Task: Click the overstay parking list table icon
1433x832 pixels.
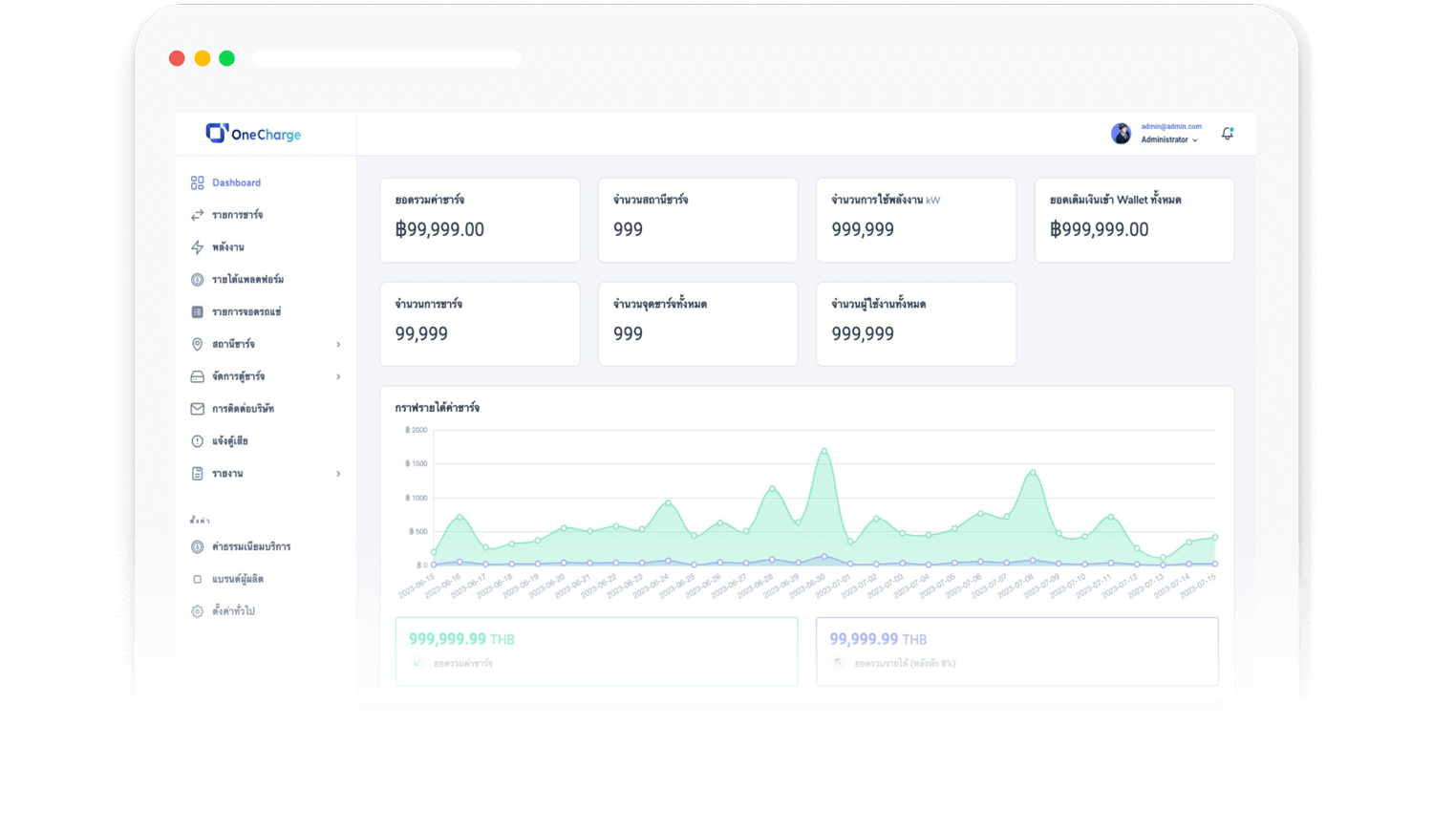Action: (x=198, y=311)
